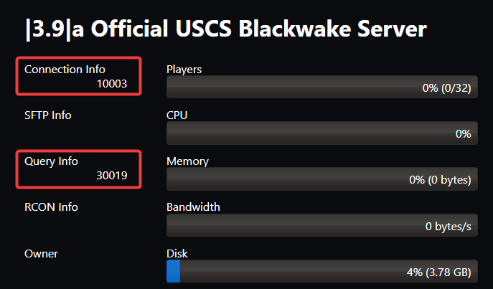Select the query port value 30019
The width and height of the screenshot is (493, 289).
[112, 175]
